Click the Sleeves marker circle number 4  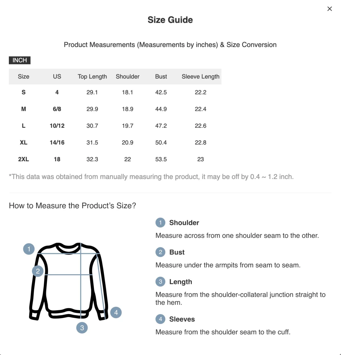(x=116, y=312)
